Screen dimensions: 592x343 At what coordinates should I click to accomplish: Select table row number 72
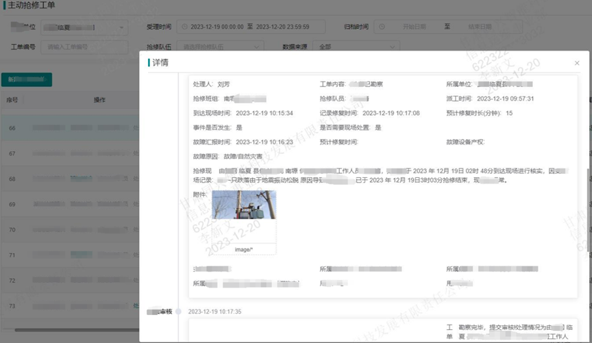click(x=70, y=281)
